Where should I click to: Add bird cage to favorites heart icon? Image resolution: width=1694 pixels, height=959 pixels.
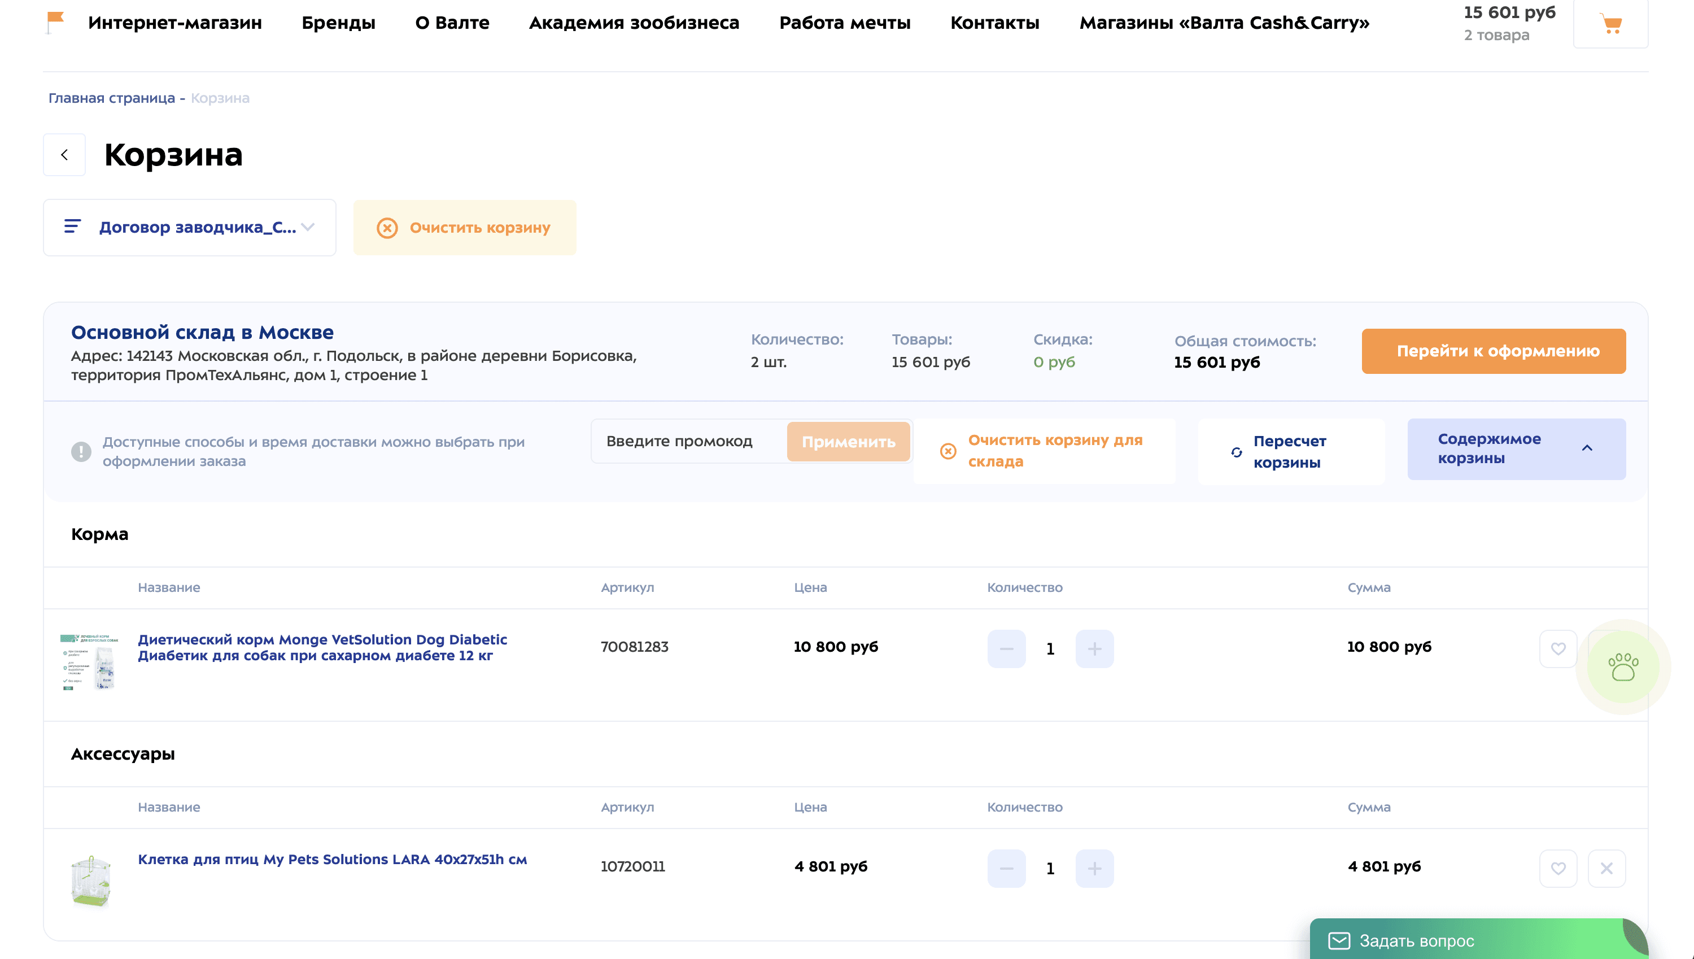coord(1558,868)
